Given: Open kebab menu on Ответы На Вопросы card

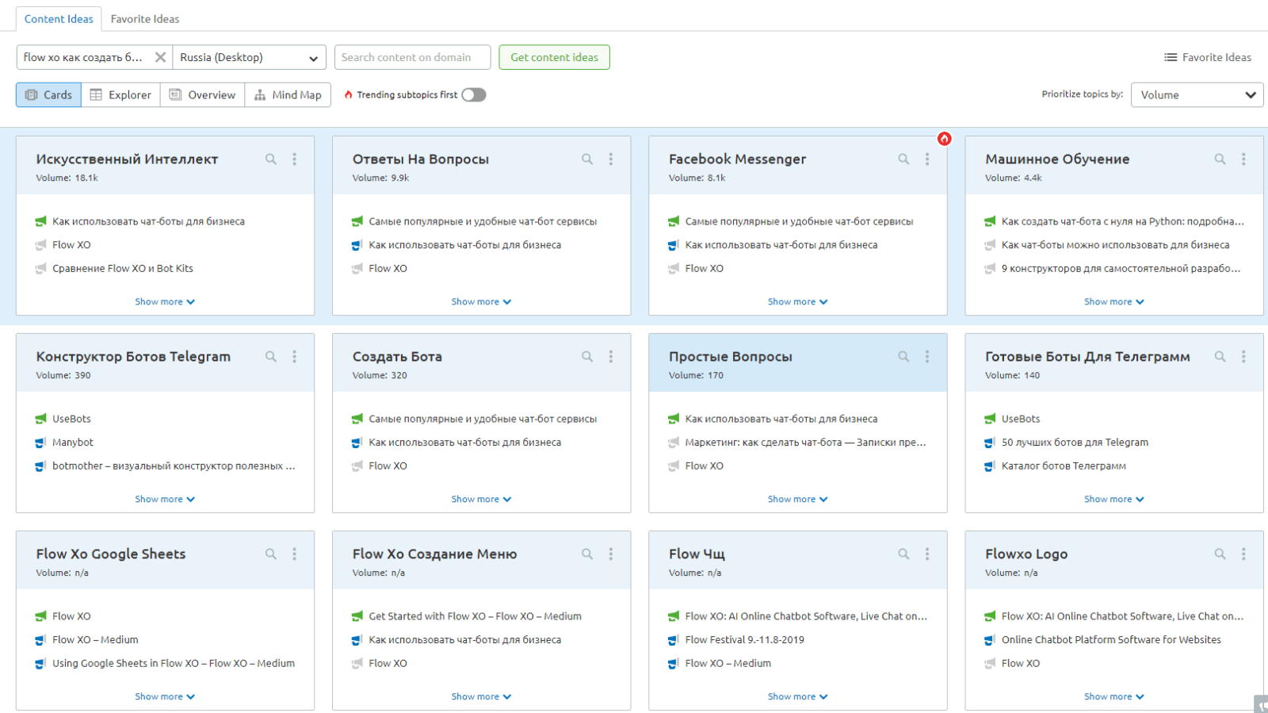Looking at the screenshot, I should point(611,159).
